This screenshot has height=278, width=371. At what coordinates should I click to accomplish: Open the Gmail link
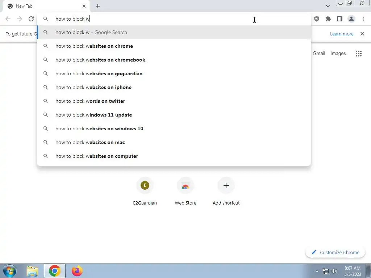pos(319,54)
